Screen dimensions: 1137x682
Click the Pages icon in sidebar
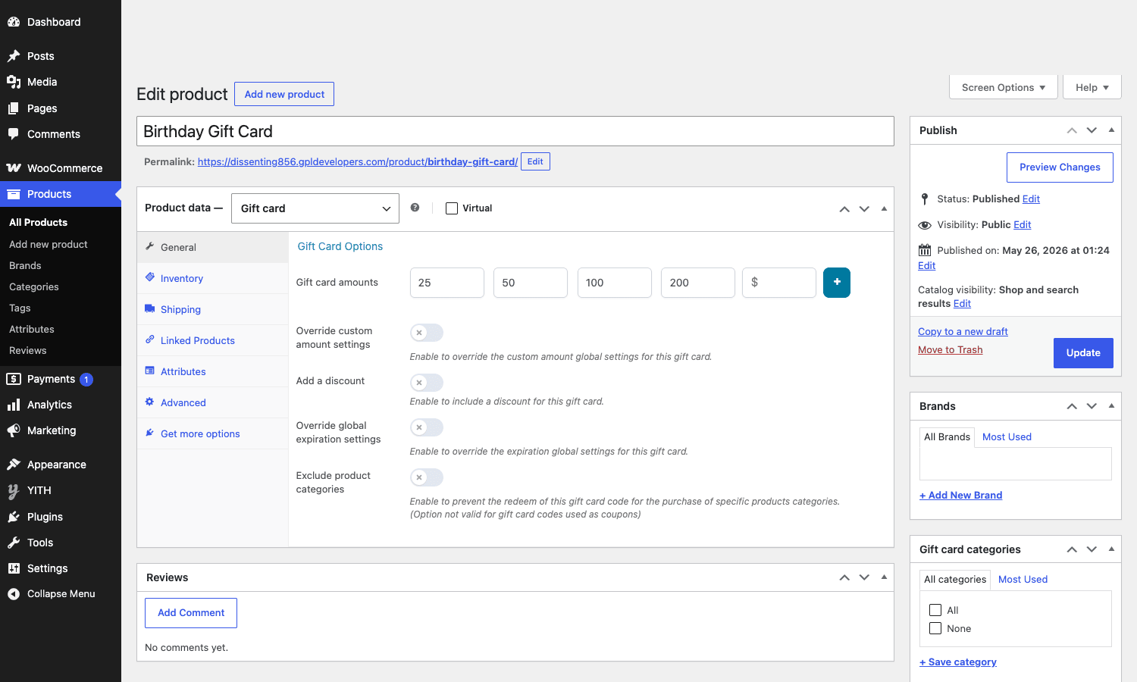tap(14, 108)
